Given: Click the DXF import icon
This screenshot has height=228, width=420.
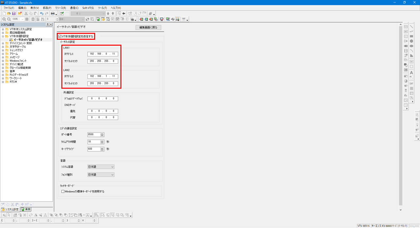Looking at the screenshot, I should coord(411,84).
